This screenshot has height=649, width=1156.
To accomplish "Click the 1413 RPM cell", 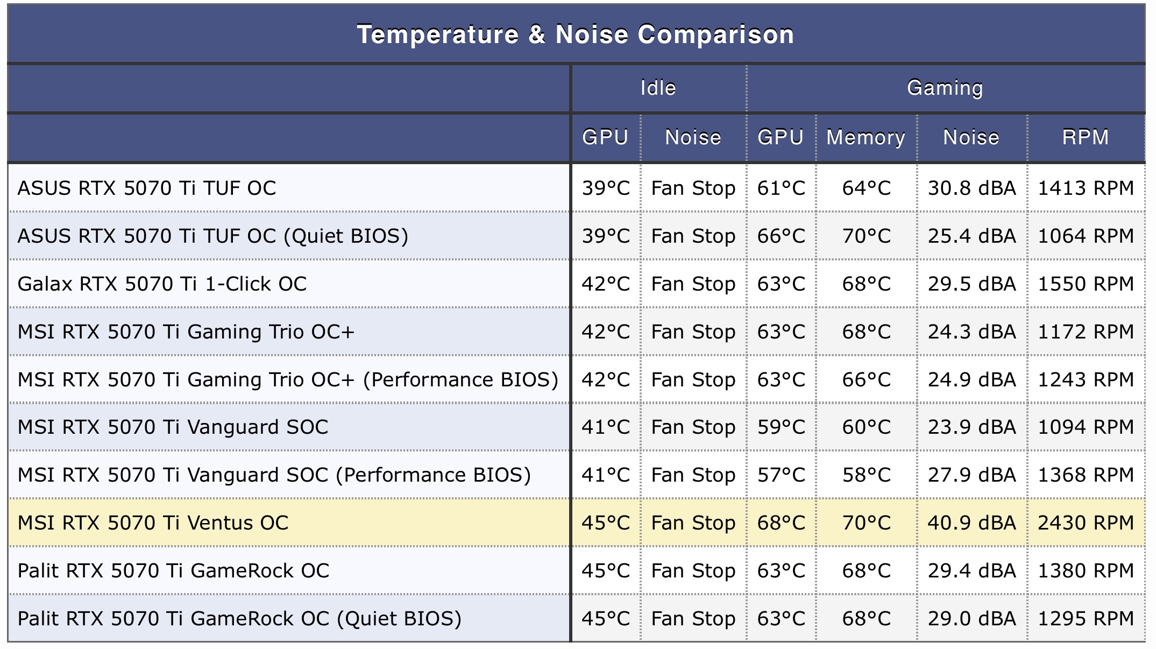I will coord(1086,188).
